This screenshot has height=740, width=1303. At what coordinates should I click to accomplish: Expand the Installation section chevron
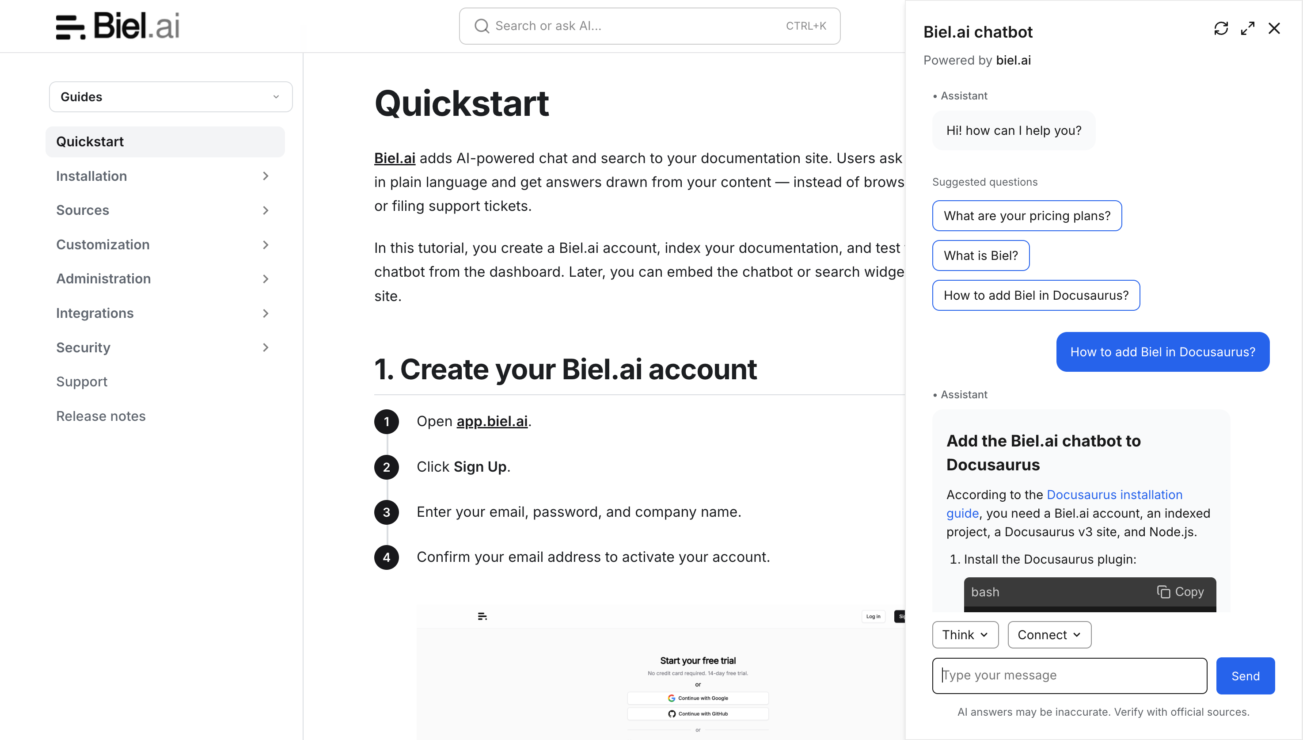pos(266,176)
